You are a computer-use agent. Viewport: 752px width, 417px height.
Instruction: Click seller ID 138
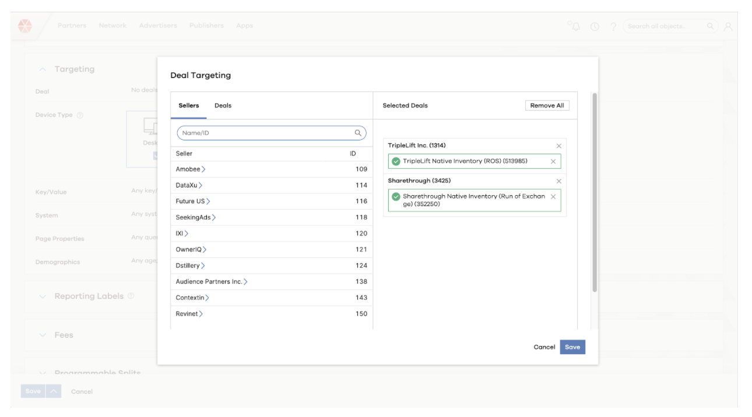tap(361, 282)
